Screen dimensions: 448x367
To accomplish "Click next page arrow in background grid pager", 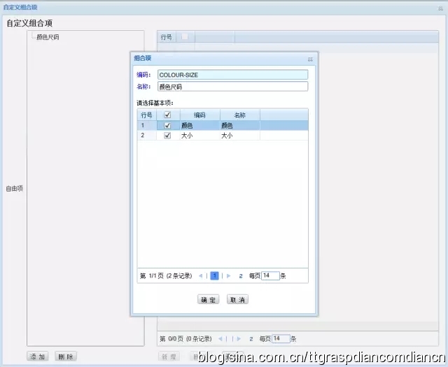I will tap(238, 338).
